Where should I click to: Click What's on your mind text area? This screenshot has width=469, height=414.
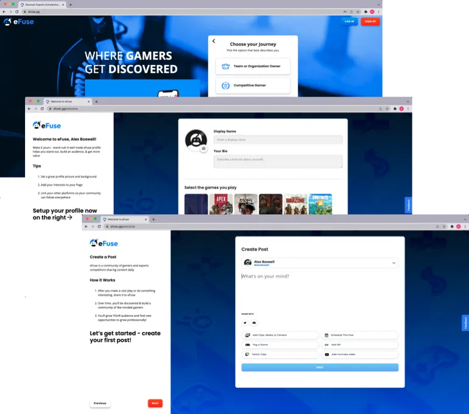(x=320, y=291)
